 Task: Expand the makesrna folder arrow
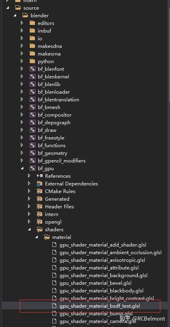(x=22, y=53)
